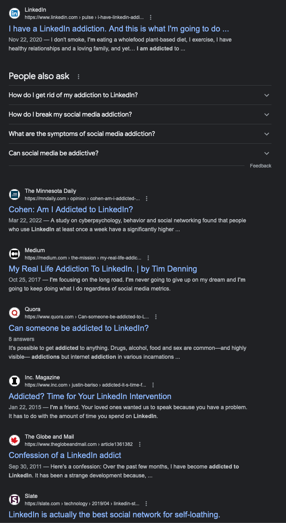Click the Medium logo icon
This screenshot has height=523, width=286.
point(15,254)
